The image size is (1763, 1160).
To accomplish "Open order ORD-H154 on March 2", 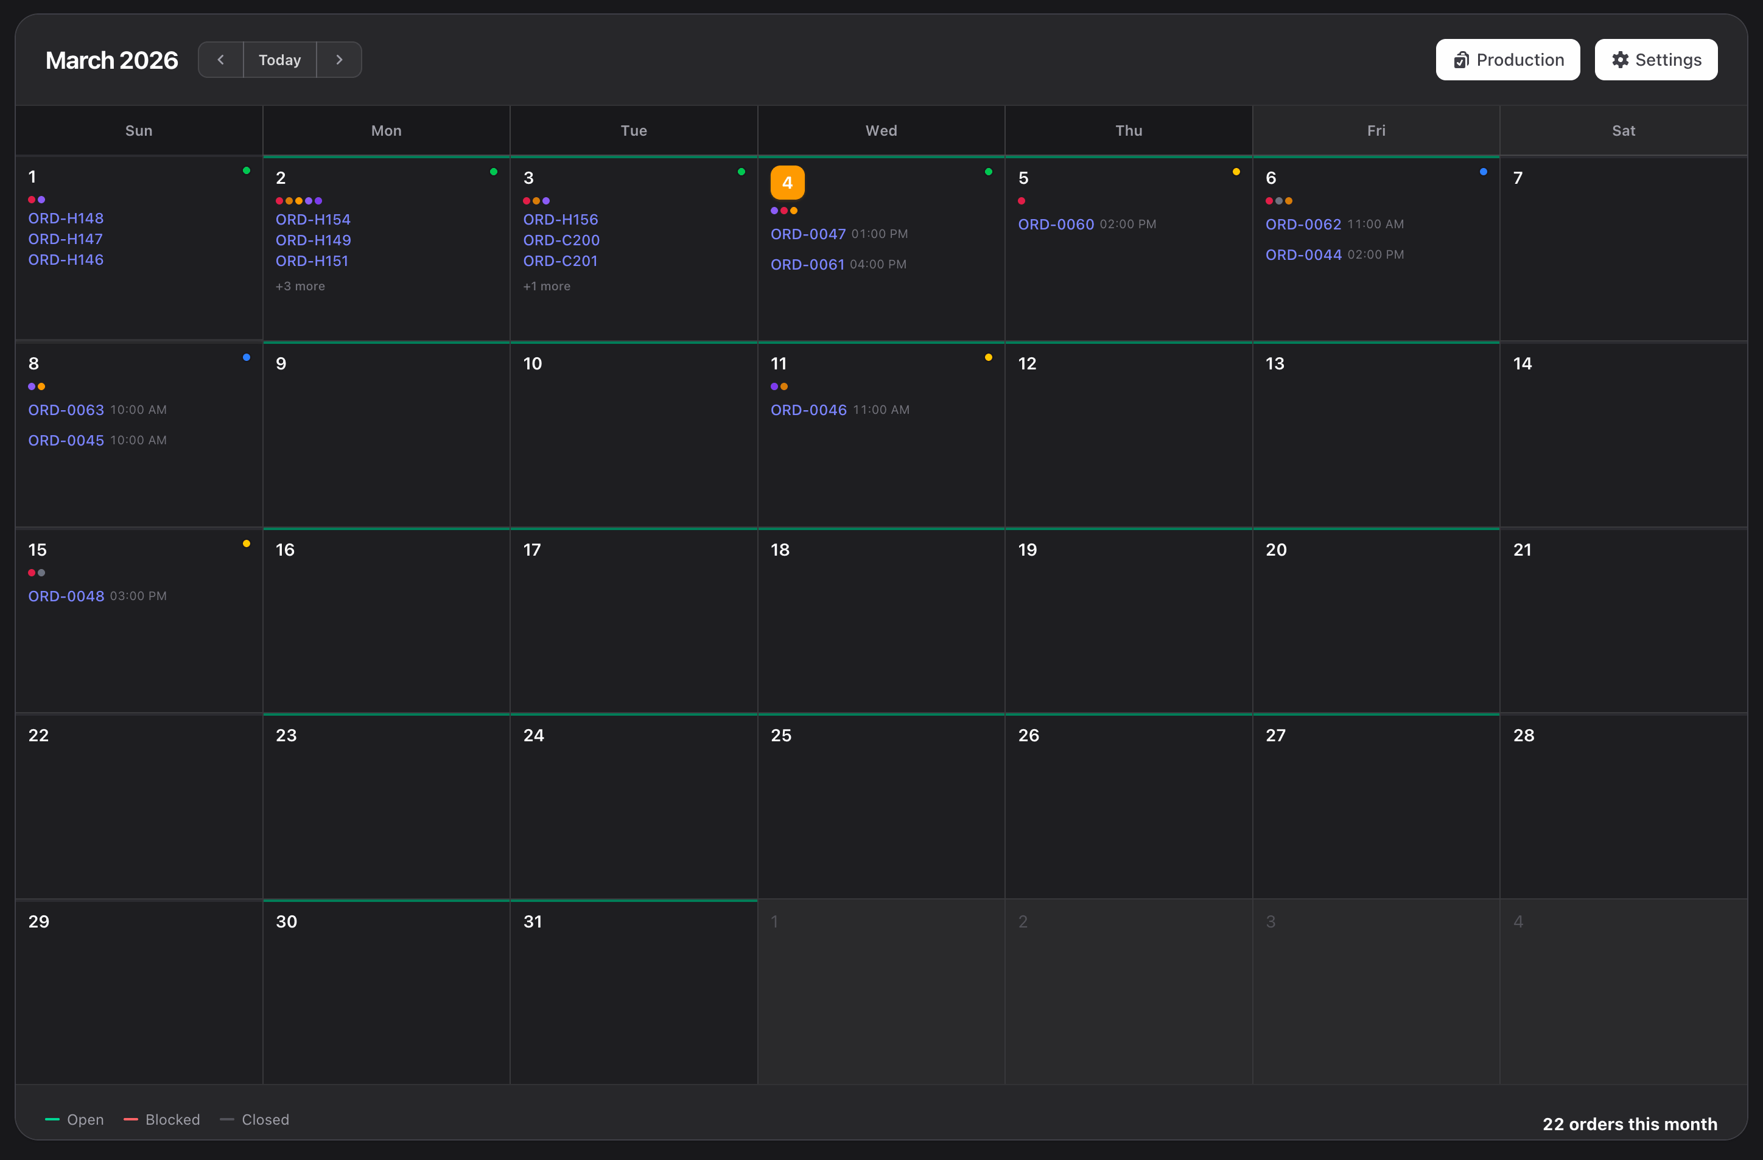I will [x=312, y=219].
